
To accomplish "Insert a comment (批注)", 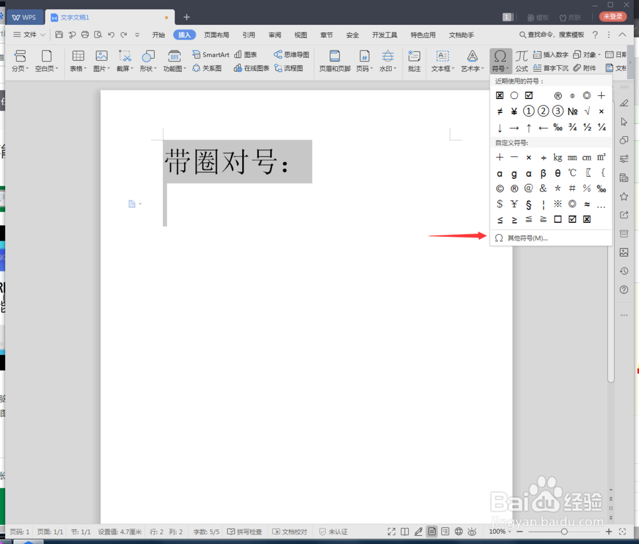I will pyautogui.click(x=414, y=61).
